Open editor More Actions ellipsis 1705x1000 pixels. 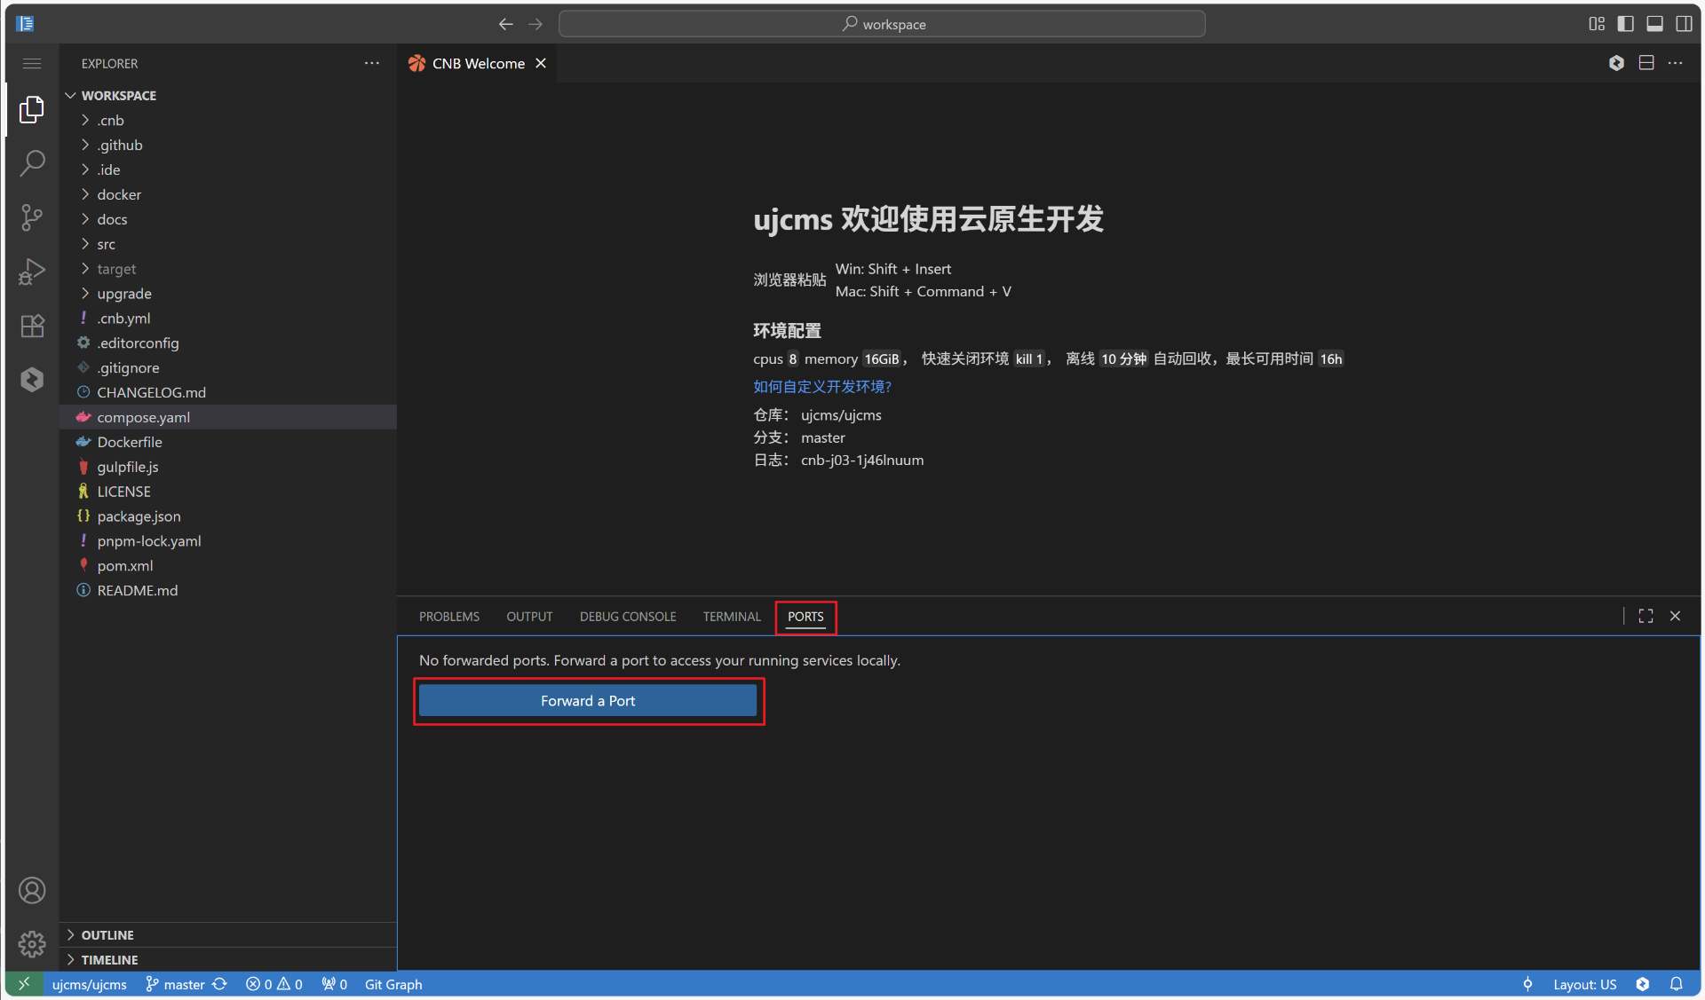(x=1676, y=63)
